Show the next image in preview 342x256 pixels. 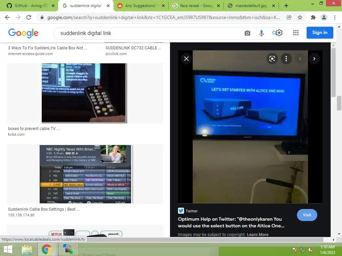(x=314, y=59)
